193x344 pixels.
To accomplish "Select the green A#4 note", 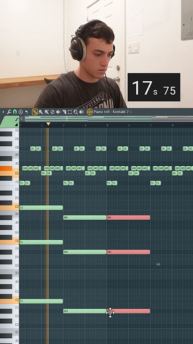I will (x=85, y=217).
